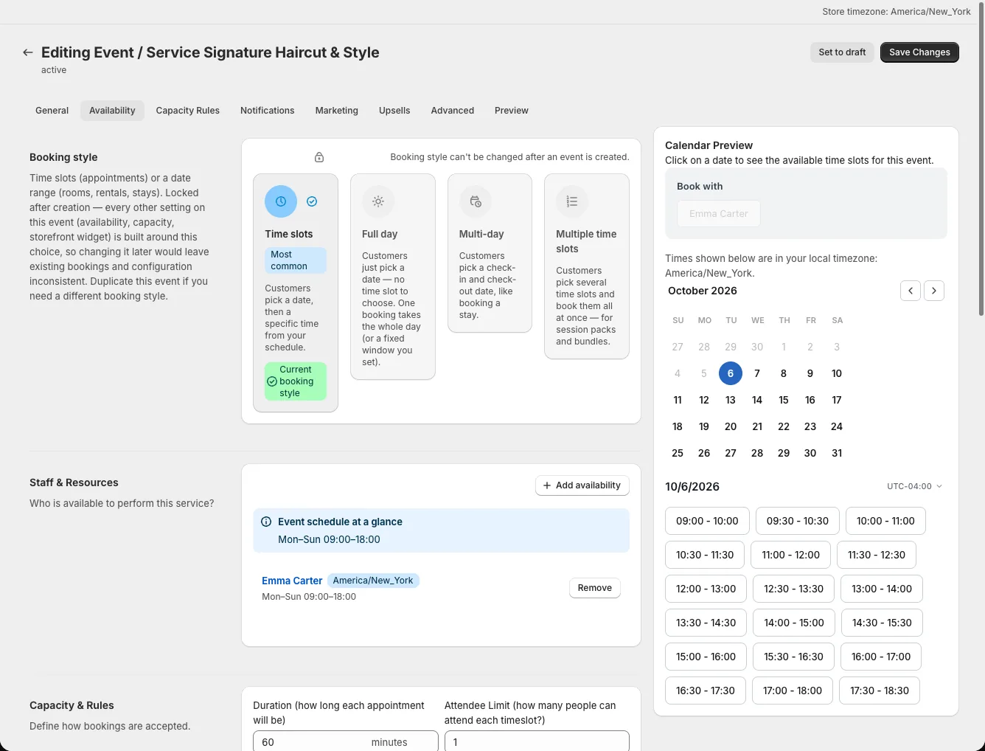Select October 23 in the calendar
The image size is (985, 751).
810,426
